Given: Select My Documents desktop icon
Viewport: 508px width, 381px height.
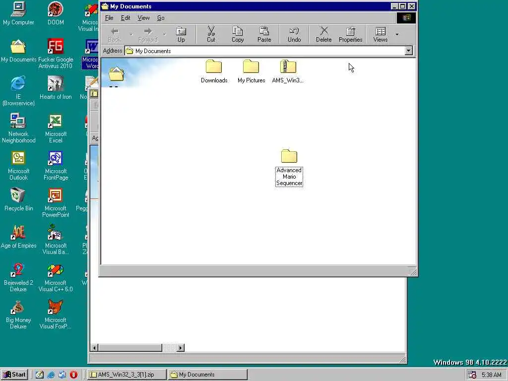Looking at the screenshot, I should [18, 51].
